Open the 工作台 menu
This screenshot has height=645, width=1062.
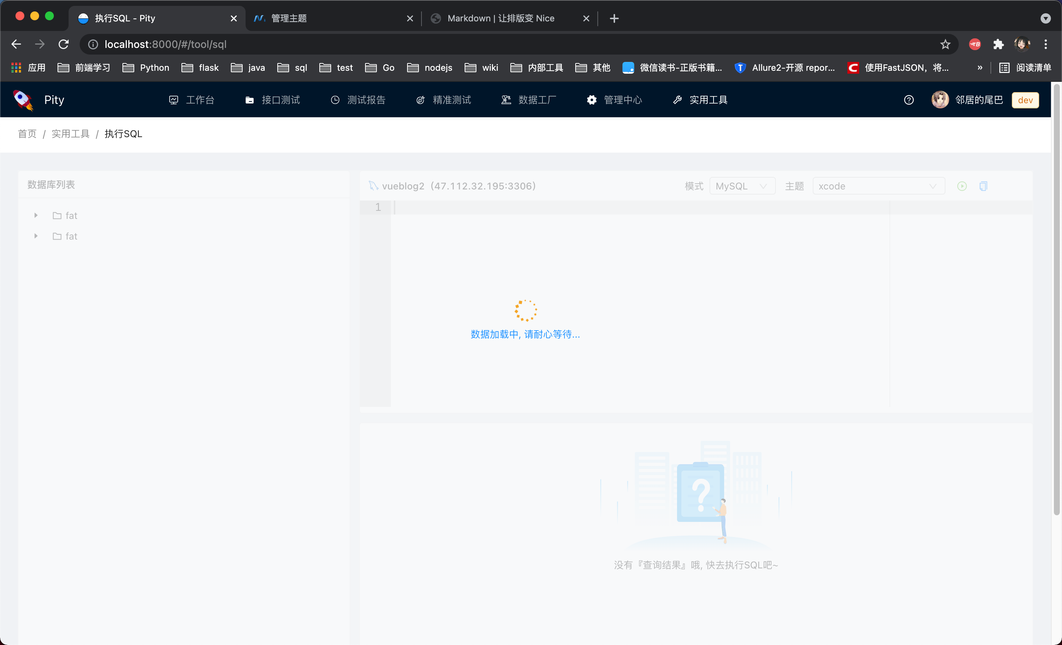[x=191, y=100]
